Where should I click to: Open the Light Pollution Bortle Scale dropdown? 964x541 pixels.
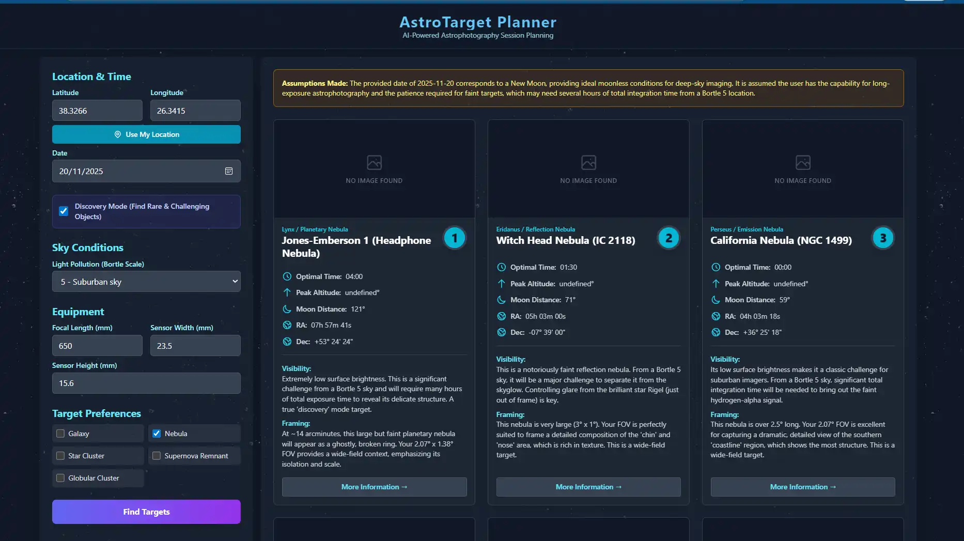(x=146, y=282)
